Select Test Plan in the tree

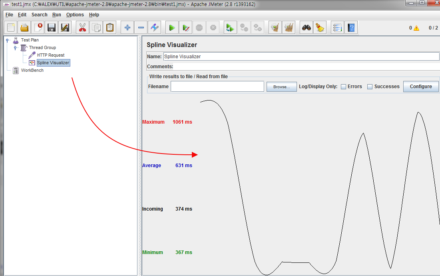point(30,40)
